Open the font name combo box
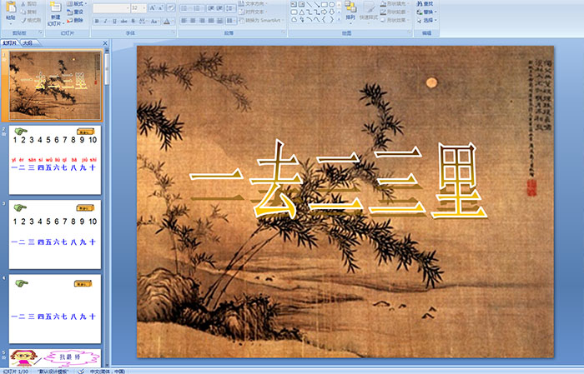Screen dimensions: 584x374 (111, 7)
